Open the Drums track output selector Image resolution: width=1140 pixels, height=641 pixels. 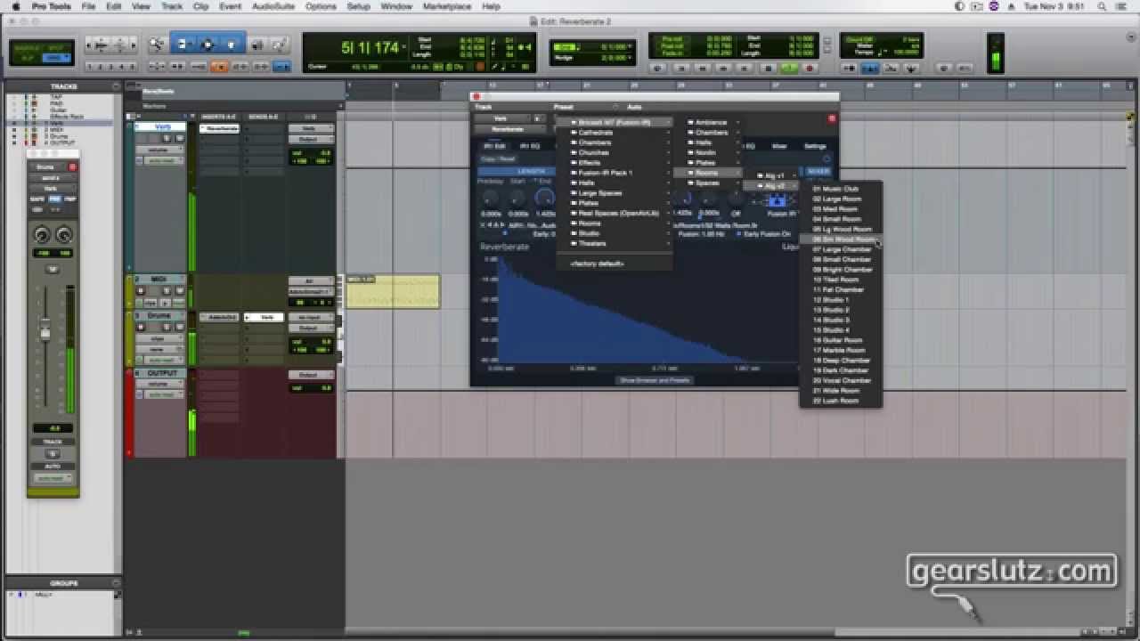310,328
